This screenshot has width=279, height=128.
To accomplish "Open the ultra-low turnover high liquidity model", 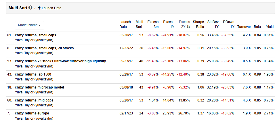I will [60, 61].
